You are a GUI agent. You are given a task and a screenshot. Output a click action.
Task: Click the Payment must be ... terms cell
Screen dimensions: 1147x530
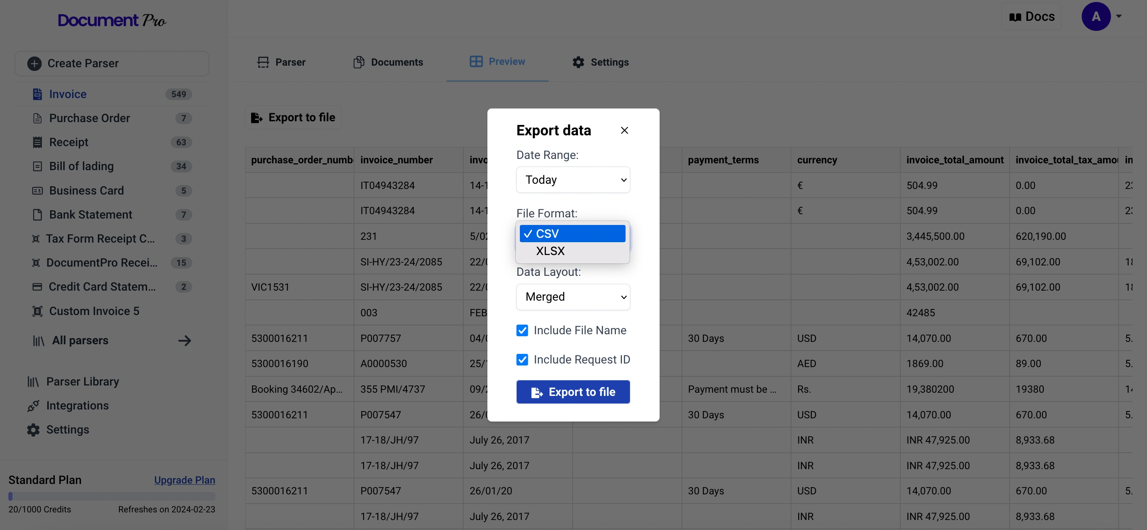pos(736,389)
